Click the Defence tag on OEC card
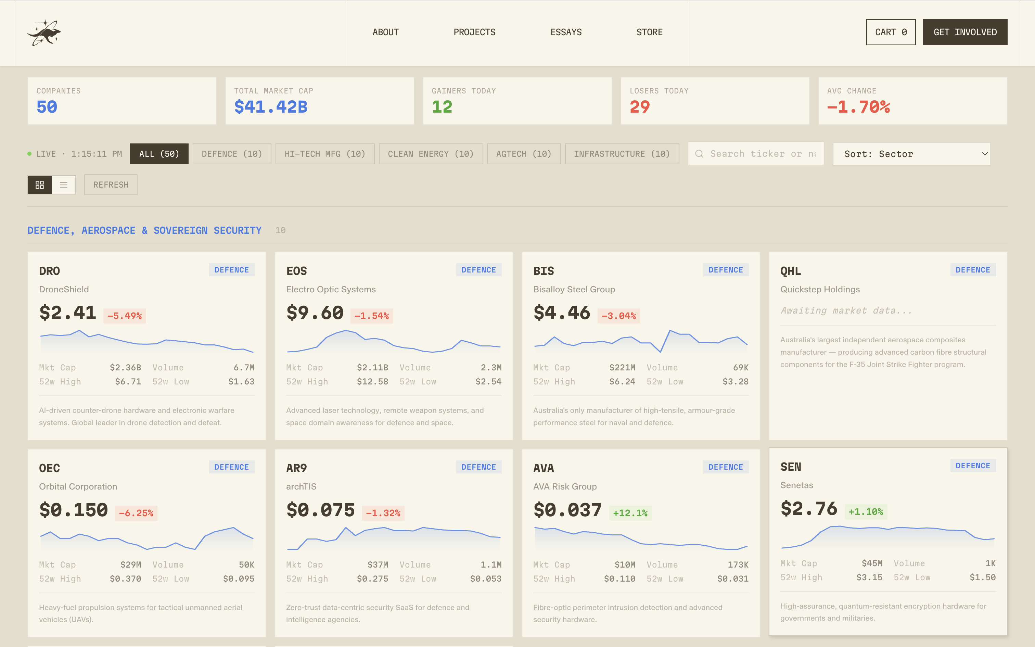Image resolution: width=1035 pixels, height=647 pixels. click(x=232, y=467)
